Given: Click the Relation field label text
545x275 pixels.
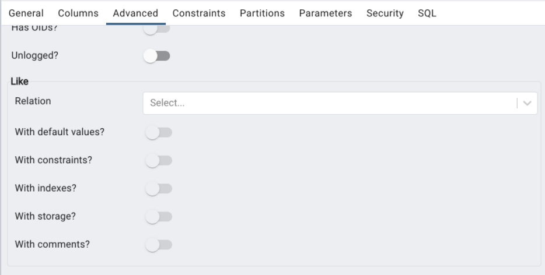Looking at the screenshot, I should tap(33, 101).
